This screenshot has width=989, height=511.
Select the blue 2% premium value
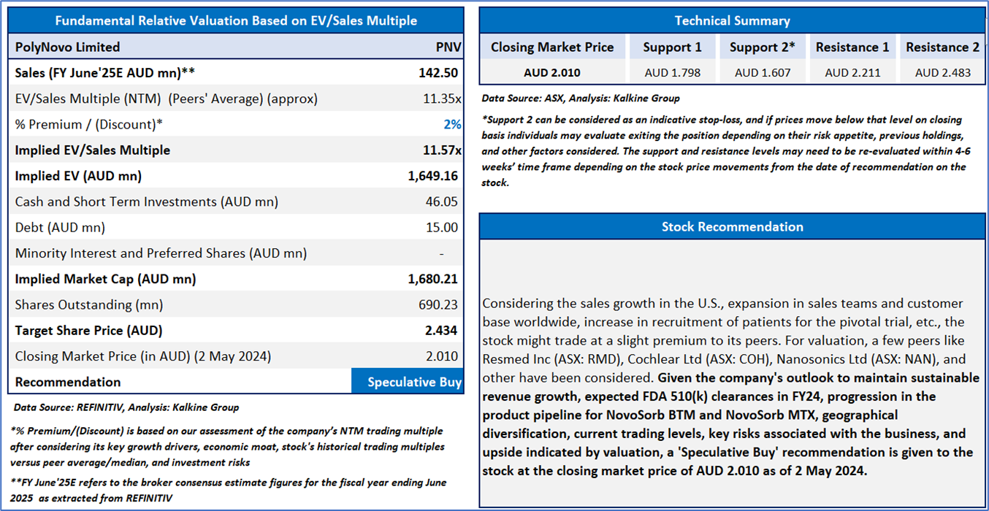[452, 125]
